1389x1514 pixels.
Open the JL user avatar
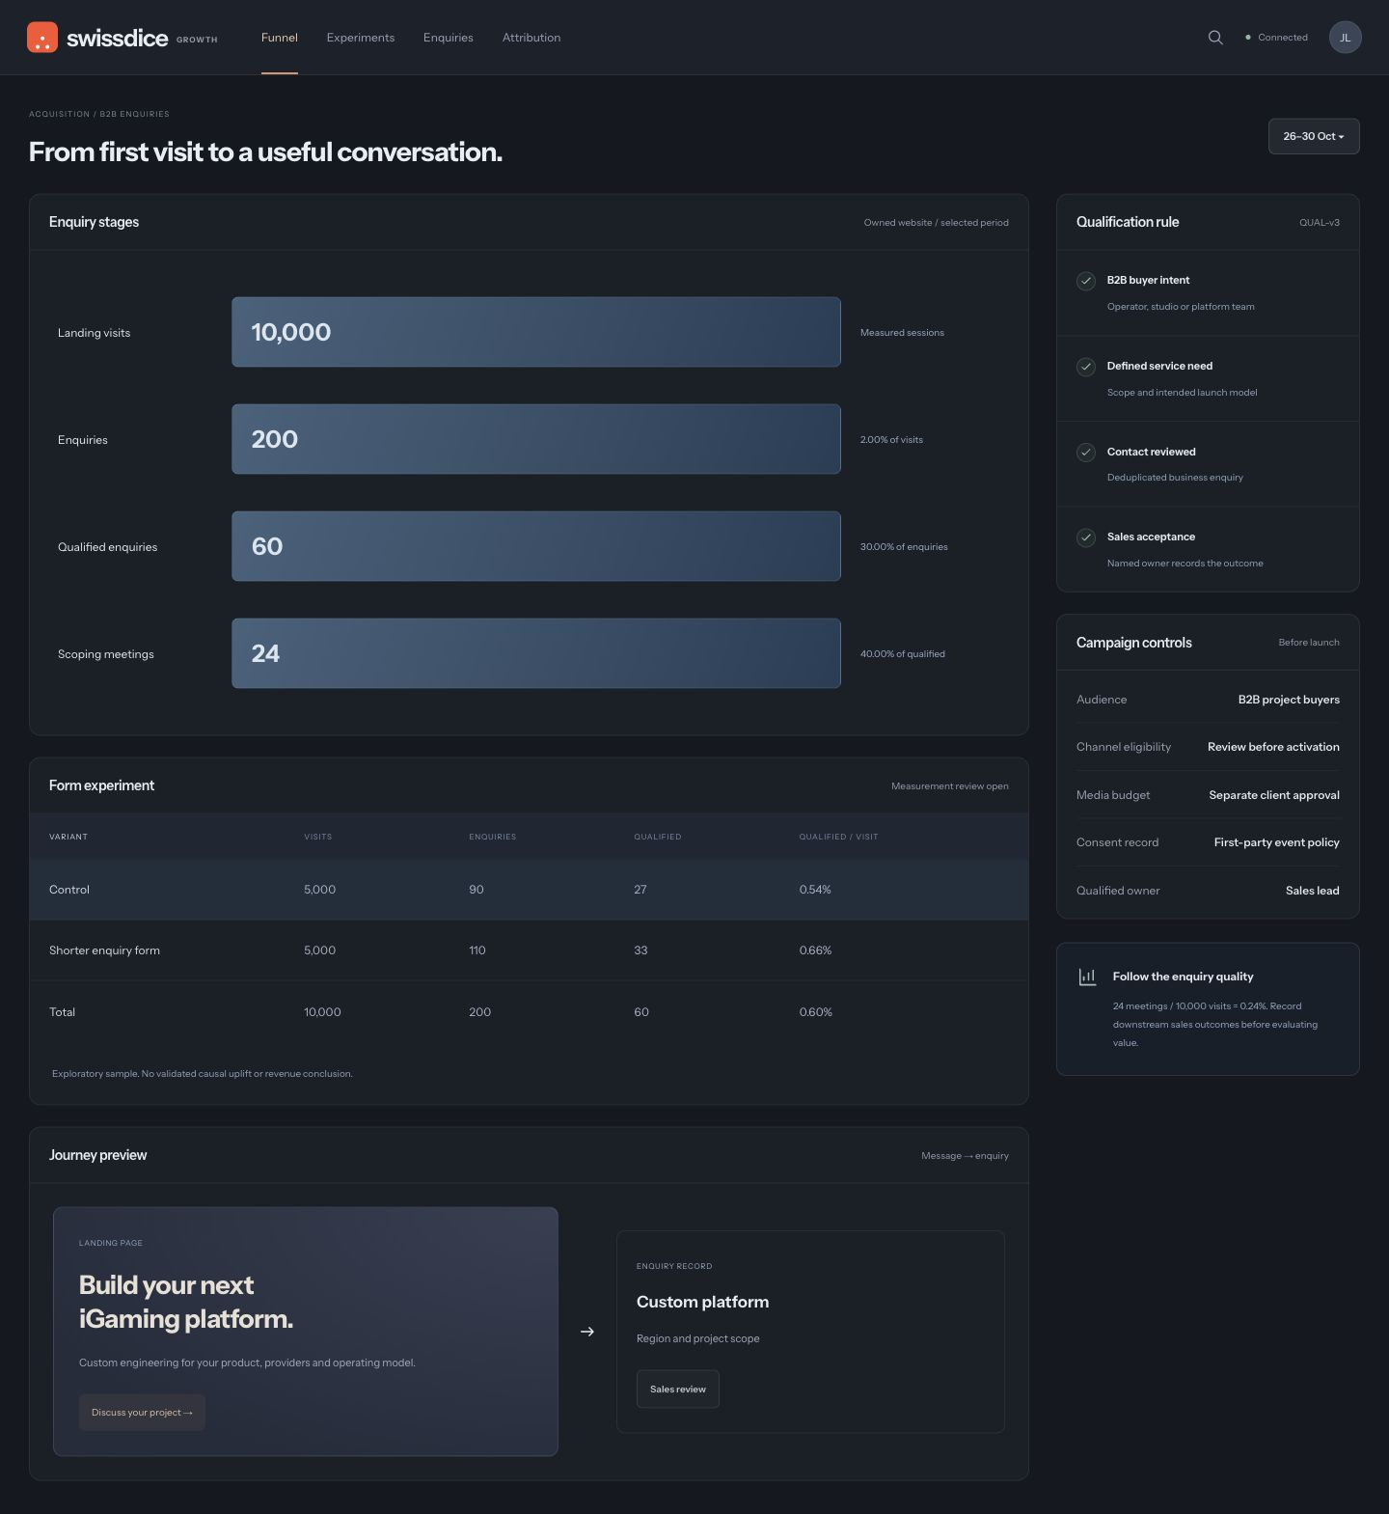coord(1345,38)
